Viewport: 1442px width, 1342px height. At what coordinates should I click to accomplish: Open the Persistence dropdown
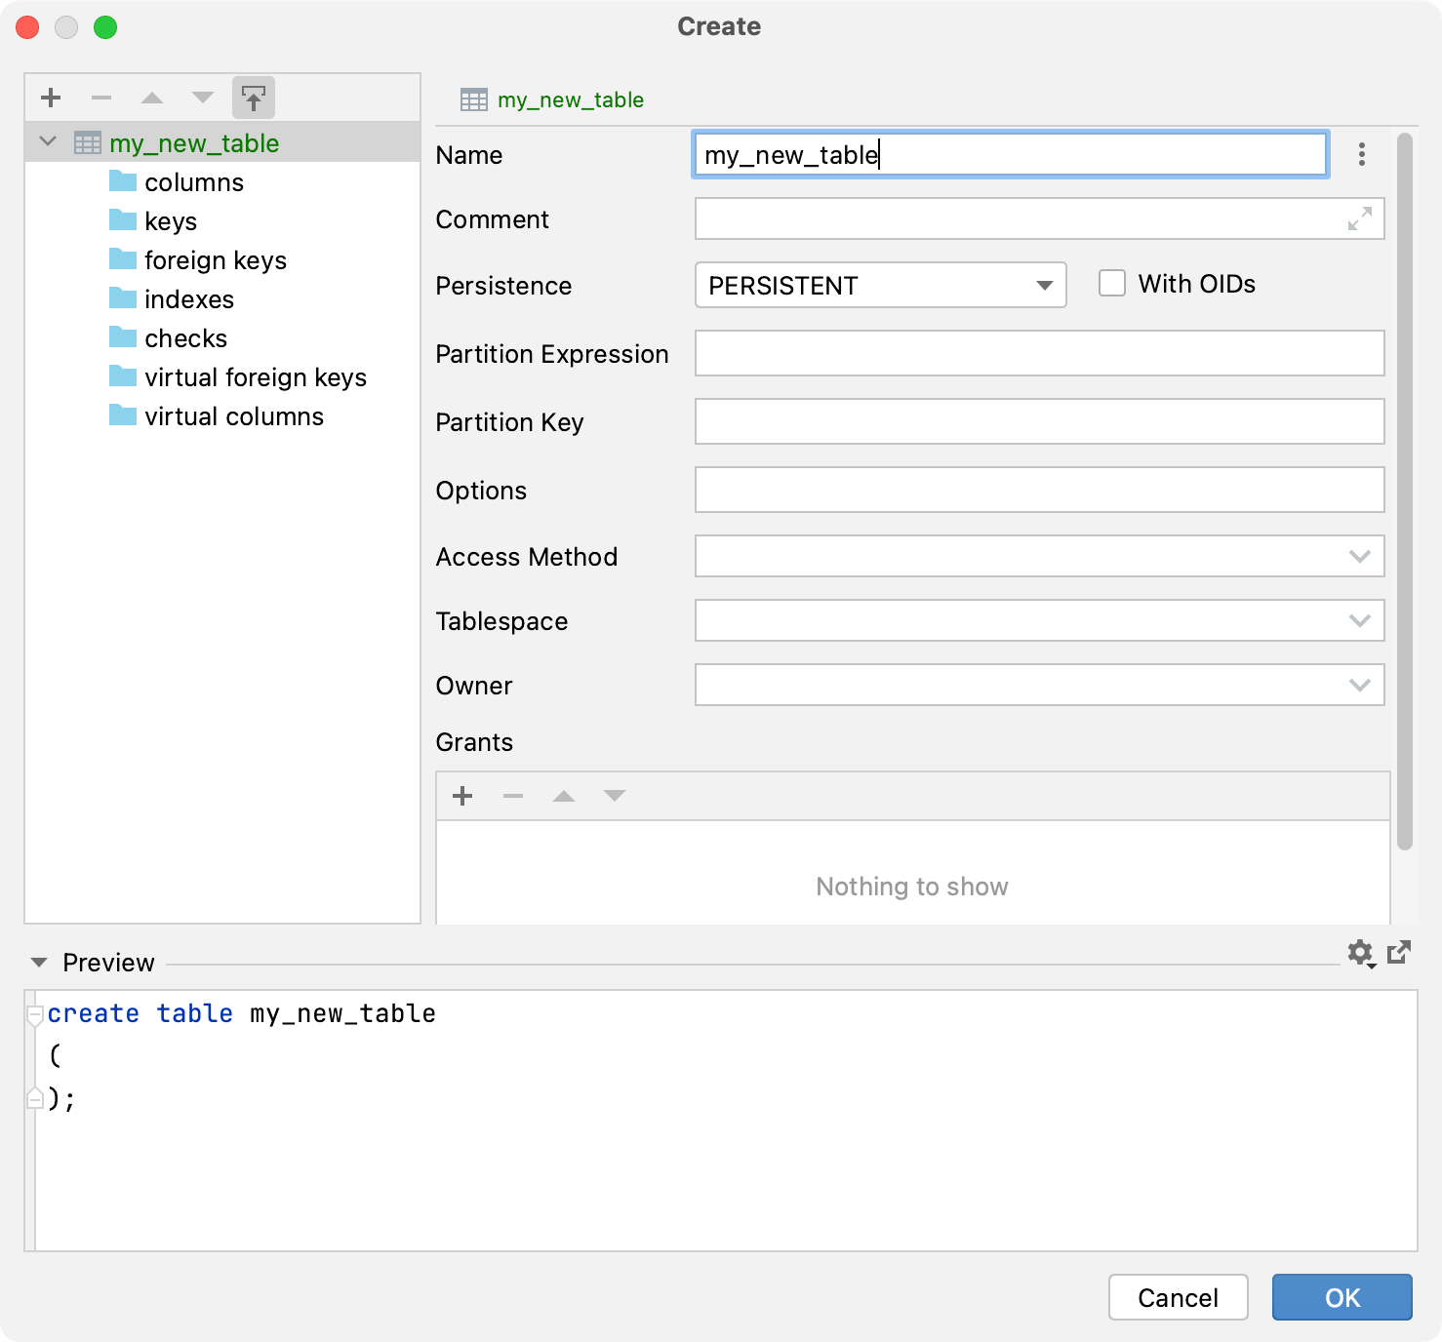point(880,285)
